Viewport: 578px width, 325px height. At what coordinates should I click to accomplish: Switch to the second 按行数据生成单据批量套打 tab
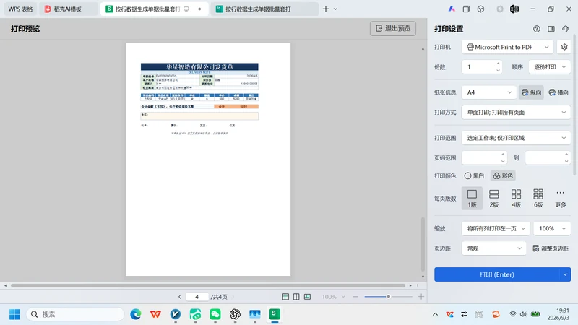(264, 9)
